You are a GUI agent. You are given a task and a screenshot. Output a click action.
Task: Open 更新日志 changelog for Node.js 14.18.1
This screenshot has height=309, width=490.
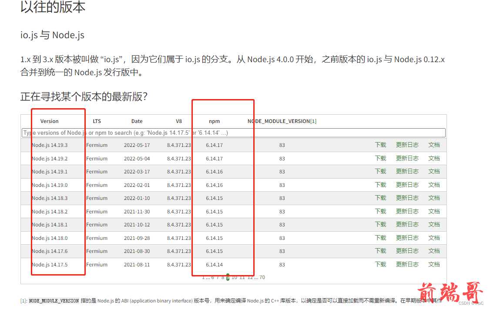[407, 224]
